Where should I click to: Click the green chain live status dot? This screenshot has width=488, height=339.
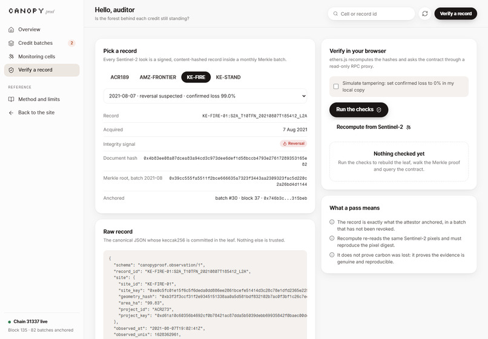9,322
